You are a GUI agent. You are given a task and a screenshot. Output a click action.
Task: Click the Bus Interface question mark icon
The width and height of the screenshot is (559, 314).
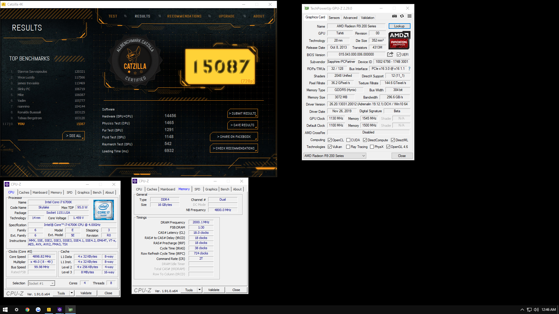point(409,69)
